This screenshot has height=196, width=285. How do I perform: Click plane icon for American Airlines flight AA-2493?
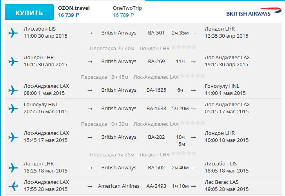pos(13,186)
